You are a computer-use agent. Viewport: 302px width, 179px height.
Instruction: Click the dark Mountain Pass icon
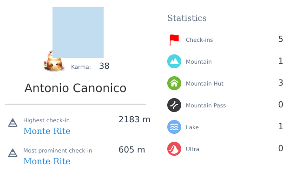pyautogui.click(x=174, y=105)
